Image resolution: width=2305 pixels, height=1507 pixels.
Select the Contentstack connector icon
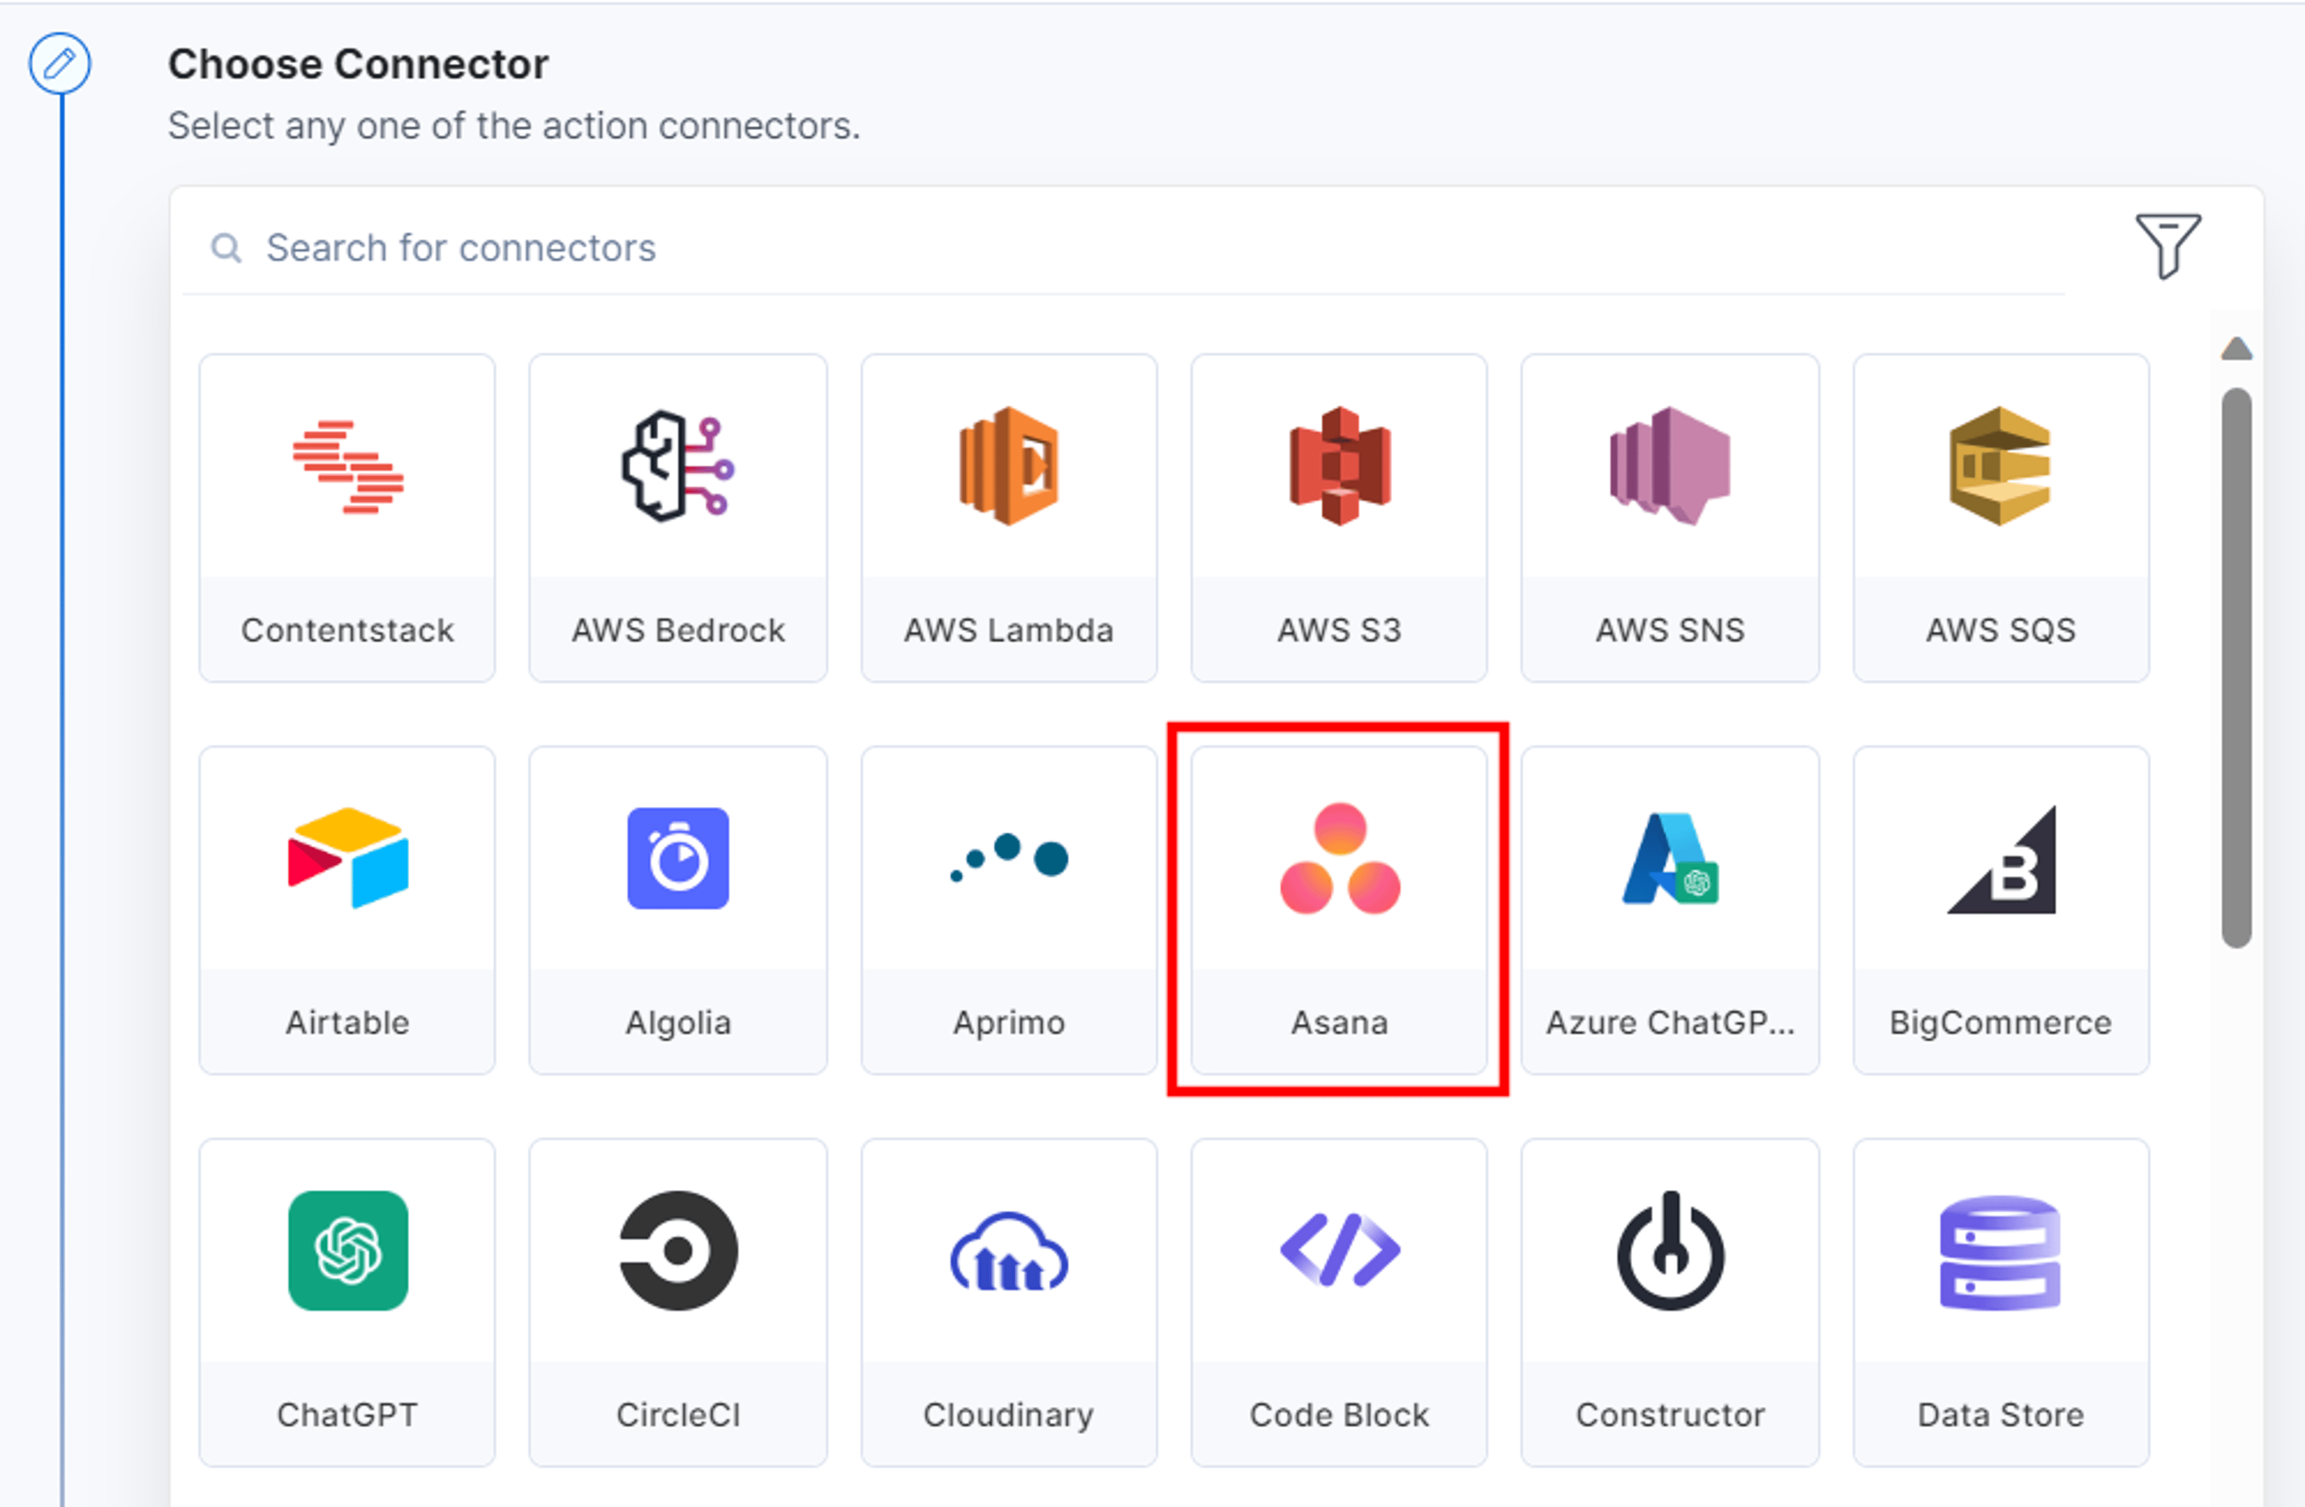(x=348, y=467)
